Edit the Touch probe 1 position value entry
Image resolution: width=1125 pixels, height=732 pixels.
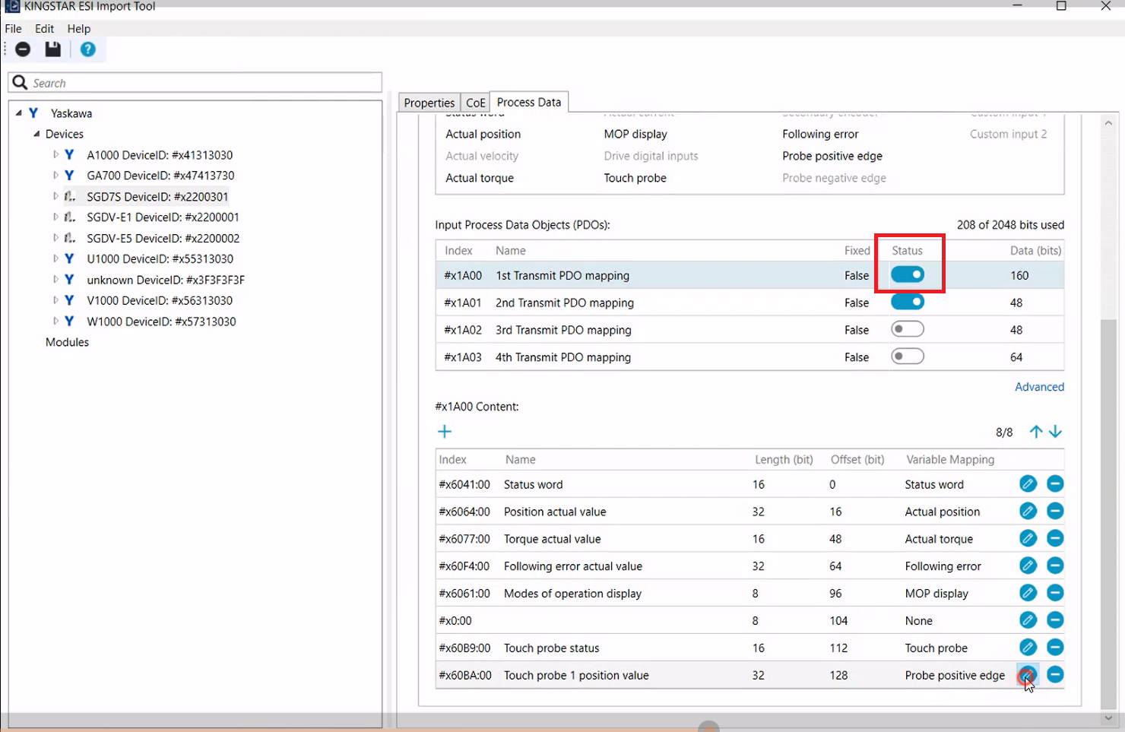click(x=1028, y=675)
